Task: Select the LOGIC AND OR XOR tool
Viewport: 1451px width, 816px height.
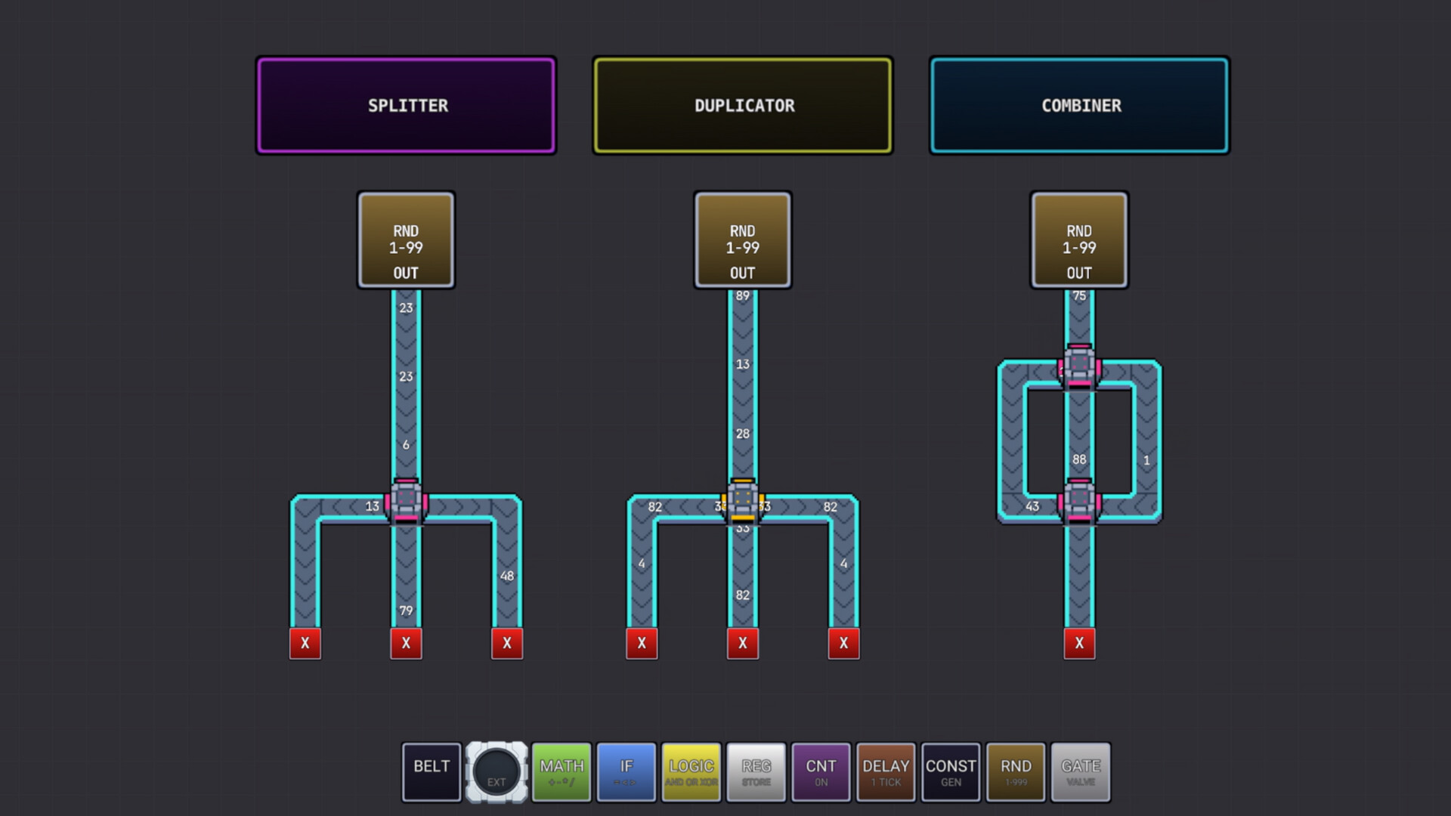Action: click(690, 771)
